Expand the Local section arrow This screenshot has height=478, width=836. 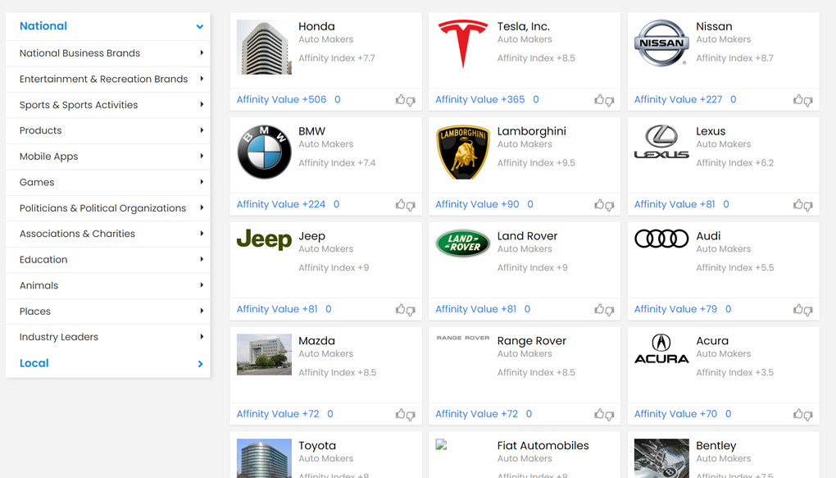[200, 364]
